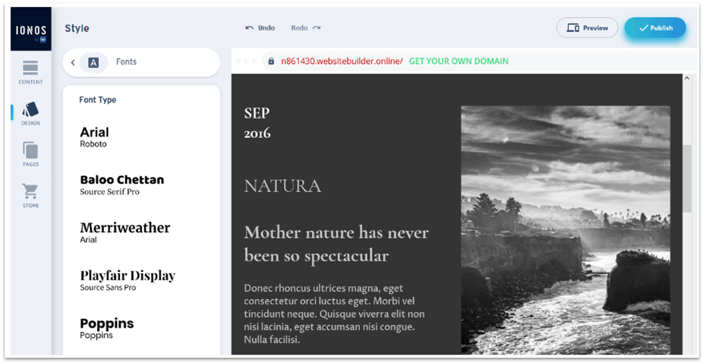Select the Donec rhoncus paragraph
Screen dimensions: 704x364
[334, 314]
